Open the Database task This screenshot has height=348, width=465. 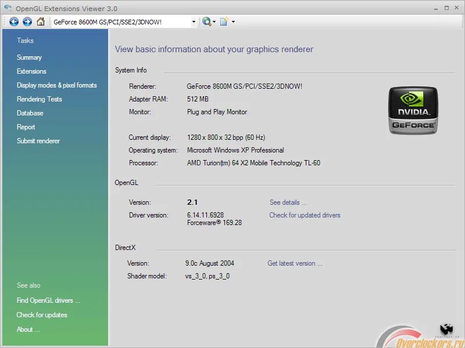(30, 113)
